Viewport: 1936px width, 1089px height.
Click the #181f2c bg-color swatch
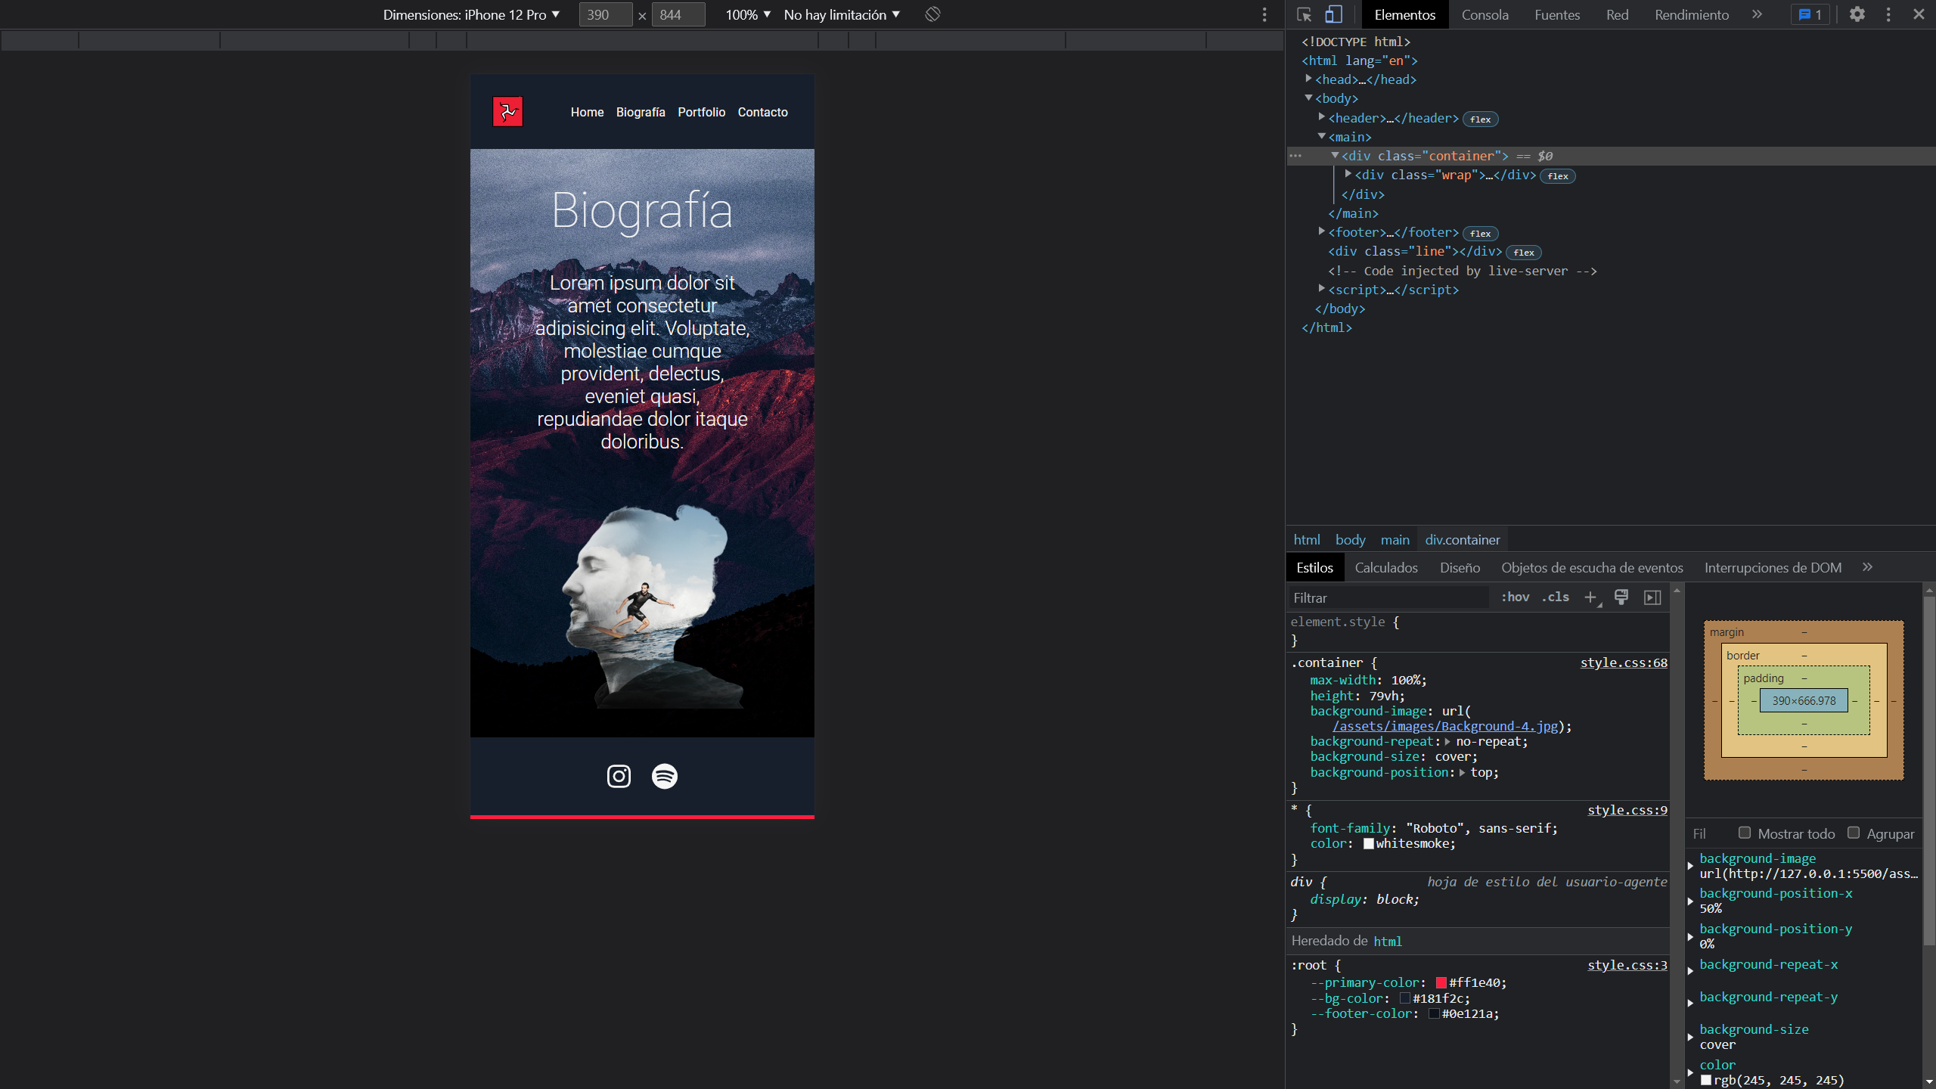tap(1404, 998)
